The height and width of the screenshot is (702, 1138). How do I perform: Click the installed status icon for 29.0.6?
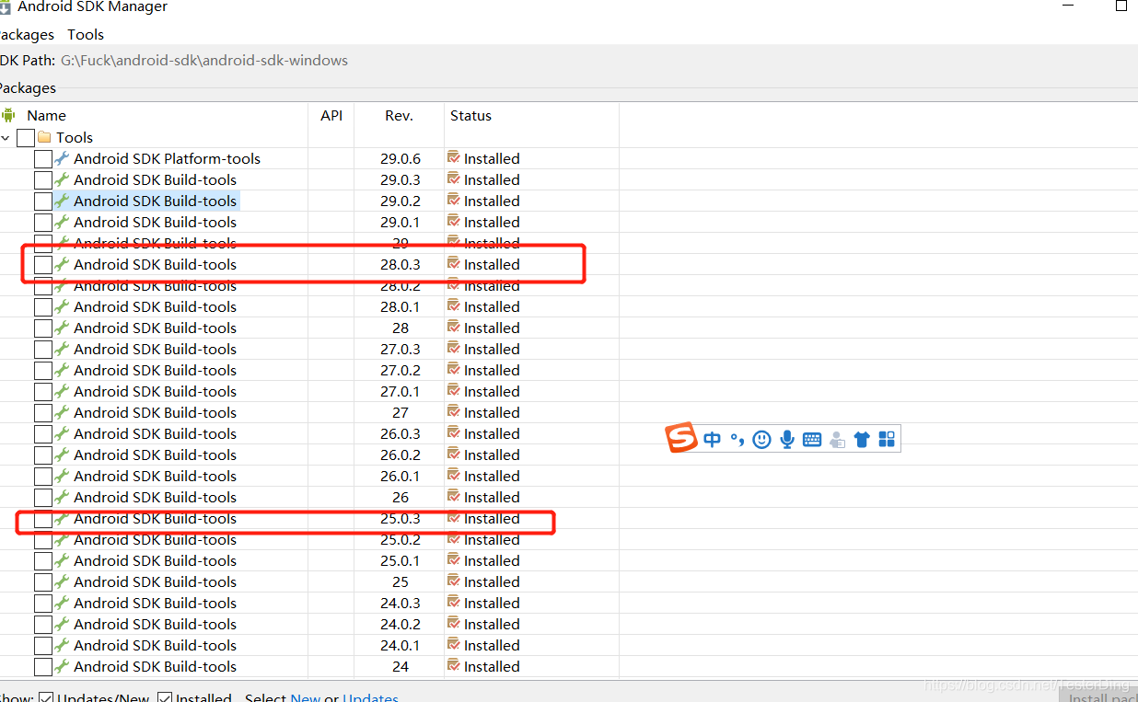(453, 158)
